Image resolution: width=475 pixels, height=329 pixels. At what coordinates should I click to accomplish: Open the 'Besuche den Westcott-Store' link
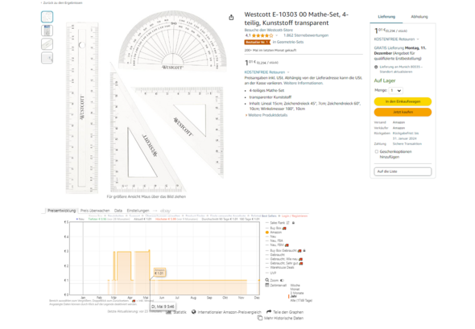click(x=268, y=30)
